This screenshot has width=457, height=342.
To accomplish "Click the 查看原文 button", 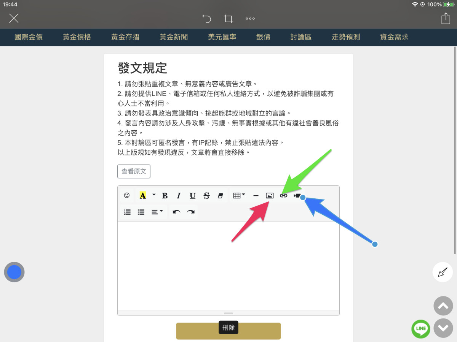I will pyautogui.click(x=134, y=171).
